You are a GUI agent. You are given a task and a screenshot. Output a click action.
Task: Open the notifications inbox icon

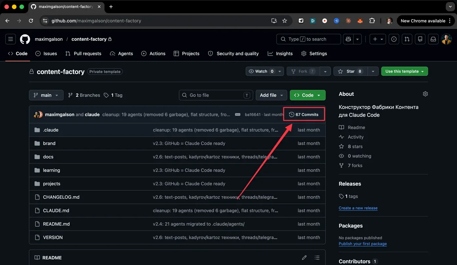[x=433, y=39]
